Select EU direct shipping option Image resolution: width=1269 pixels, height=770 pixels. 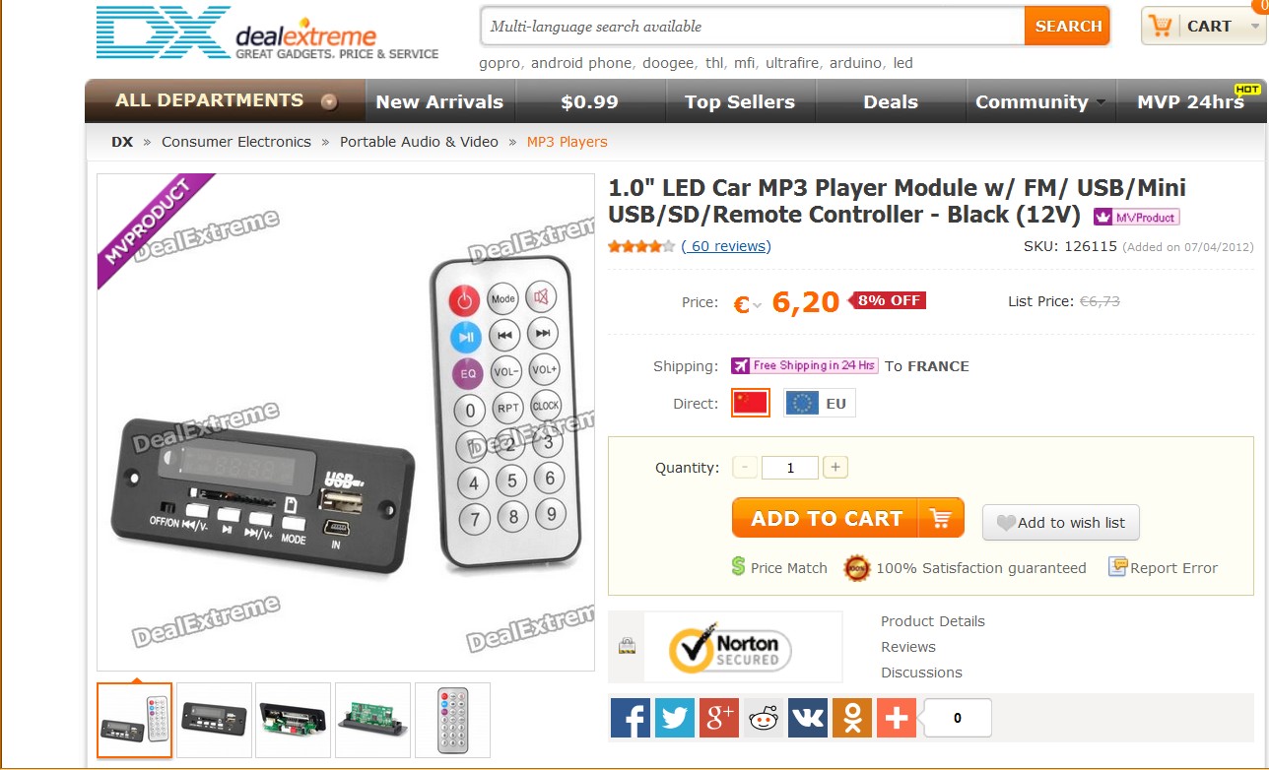pos(820,403)
